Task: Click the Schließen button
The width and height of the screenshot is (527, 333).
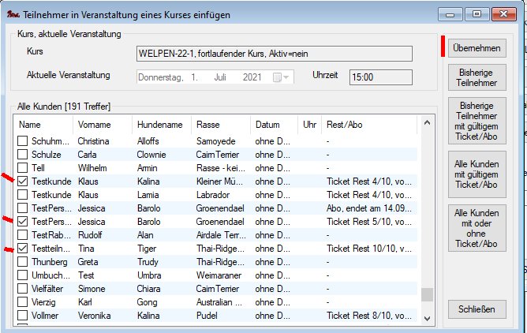Action: click(477, 309)
